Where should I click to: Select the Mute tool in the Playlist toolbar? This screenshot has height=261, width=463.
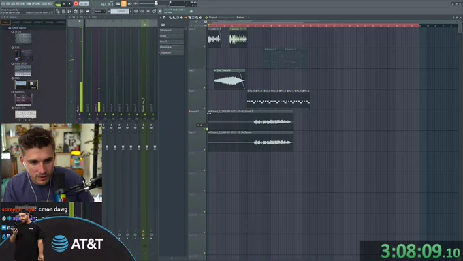pyautogui.click(x=182, y=18)
